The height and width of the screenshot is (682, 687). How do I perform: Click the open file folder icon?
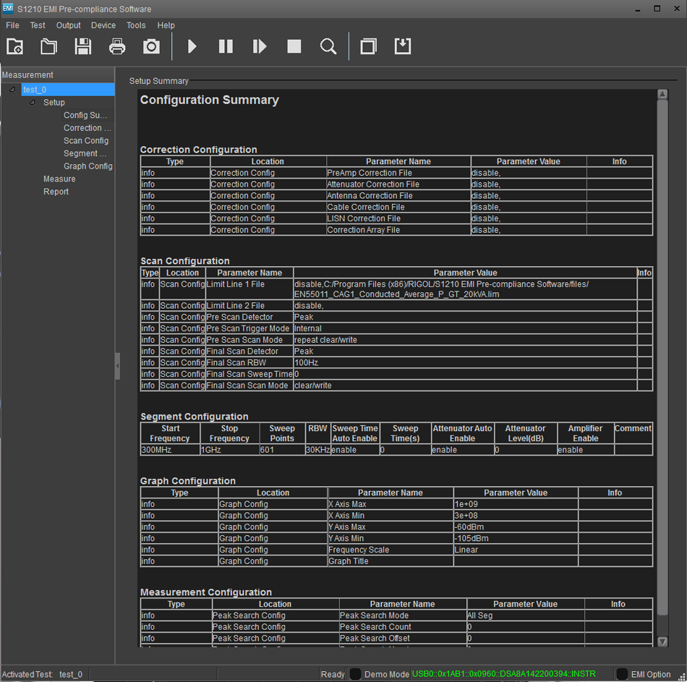[48, 46]
